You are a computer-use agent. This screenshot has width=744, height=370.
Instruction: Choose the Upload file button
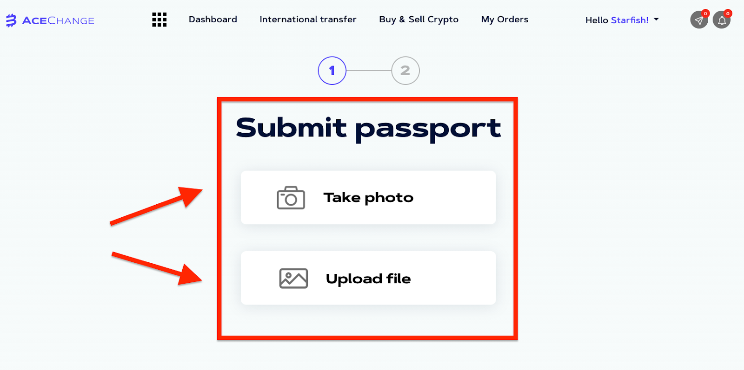[x=368, y=278]
